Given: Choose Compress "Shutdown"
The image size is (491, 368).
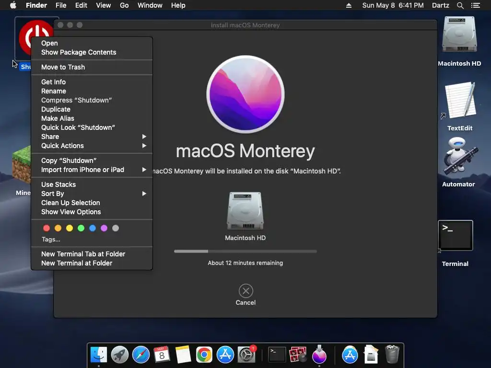Looking at the screenshot, I should 92,100.
